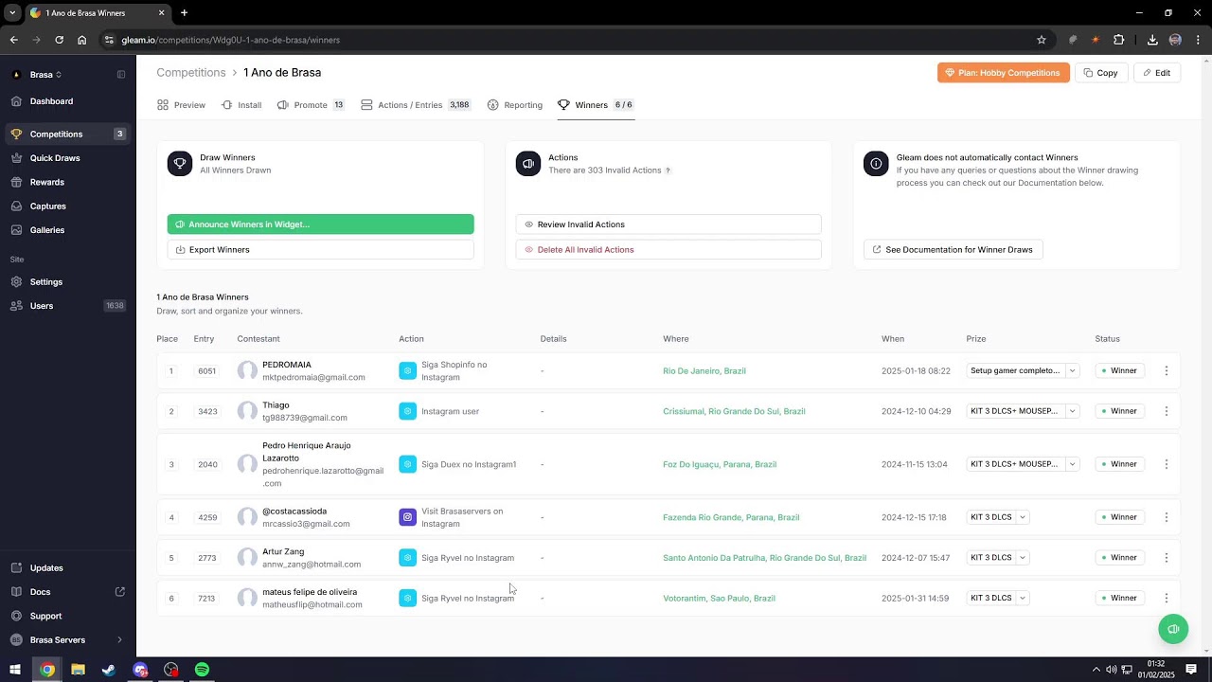Switch to Reporting tab

coord(515,105)
